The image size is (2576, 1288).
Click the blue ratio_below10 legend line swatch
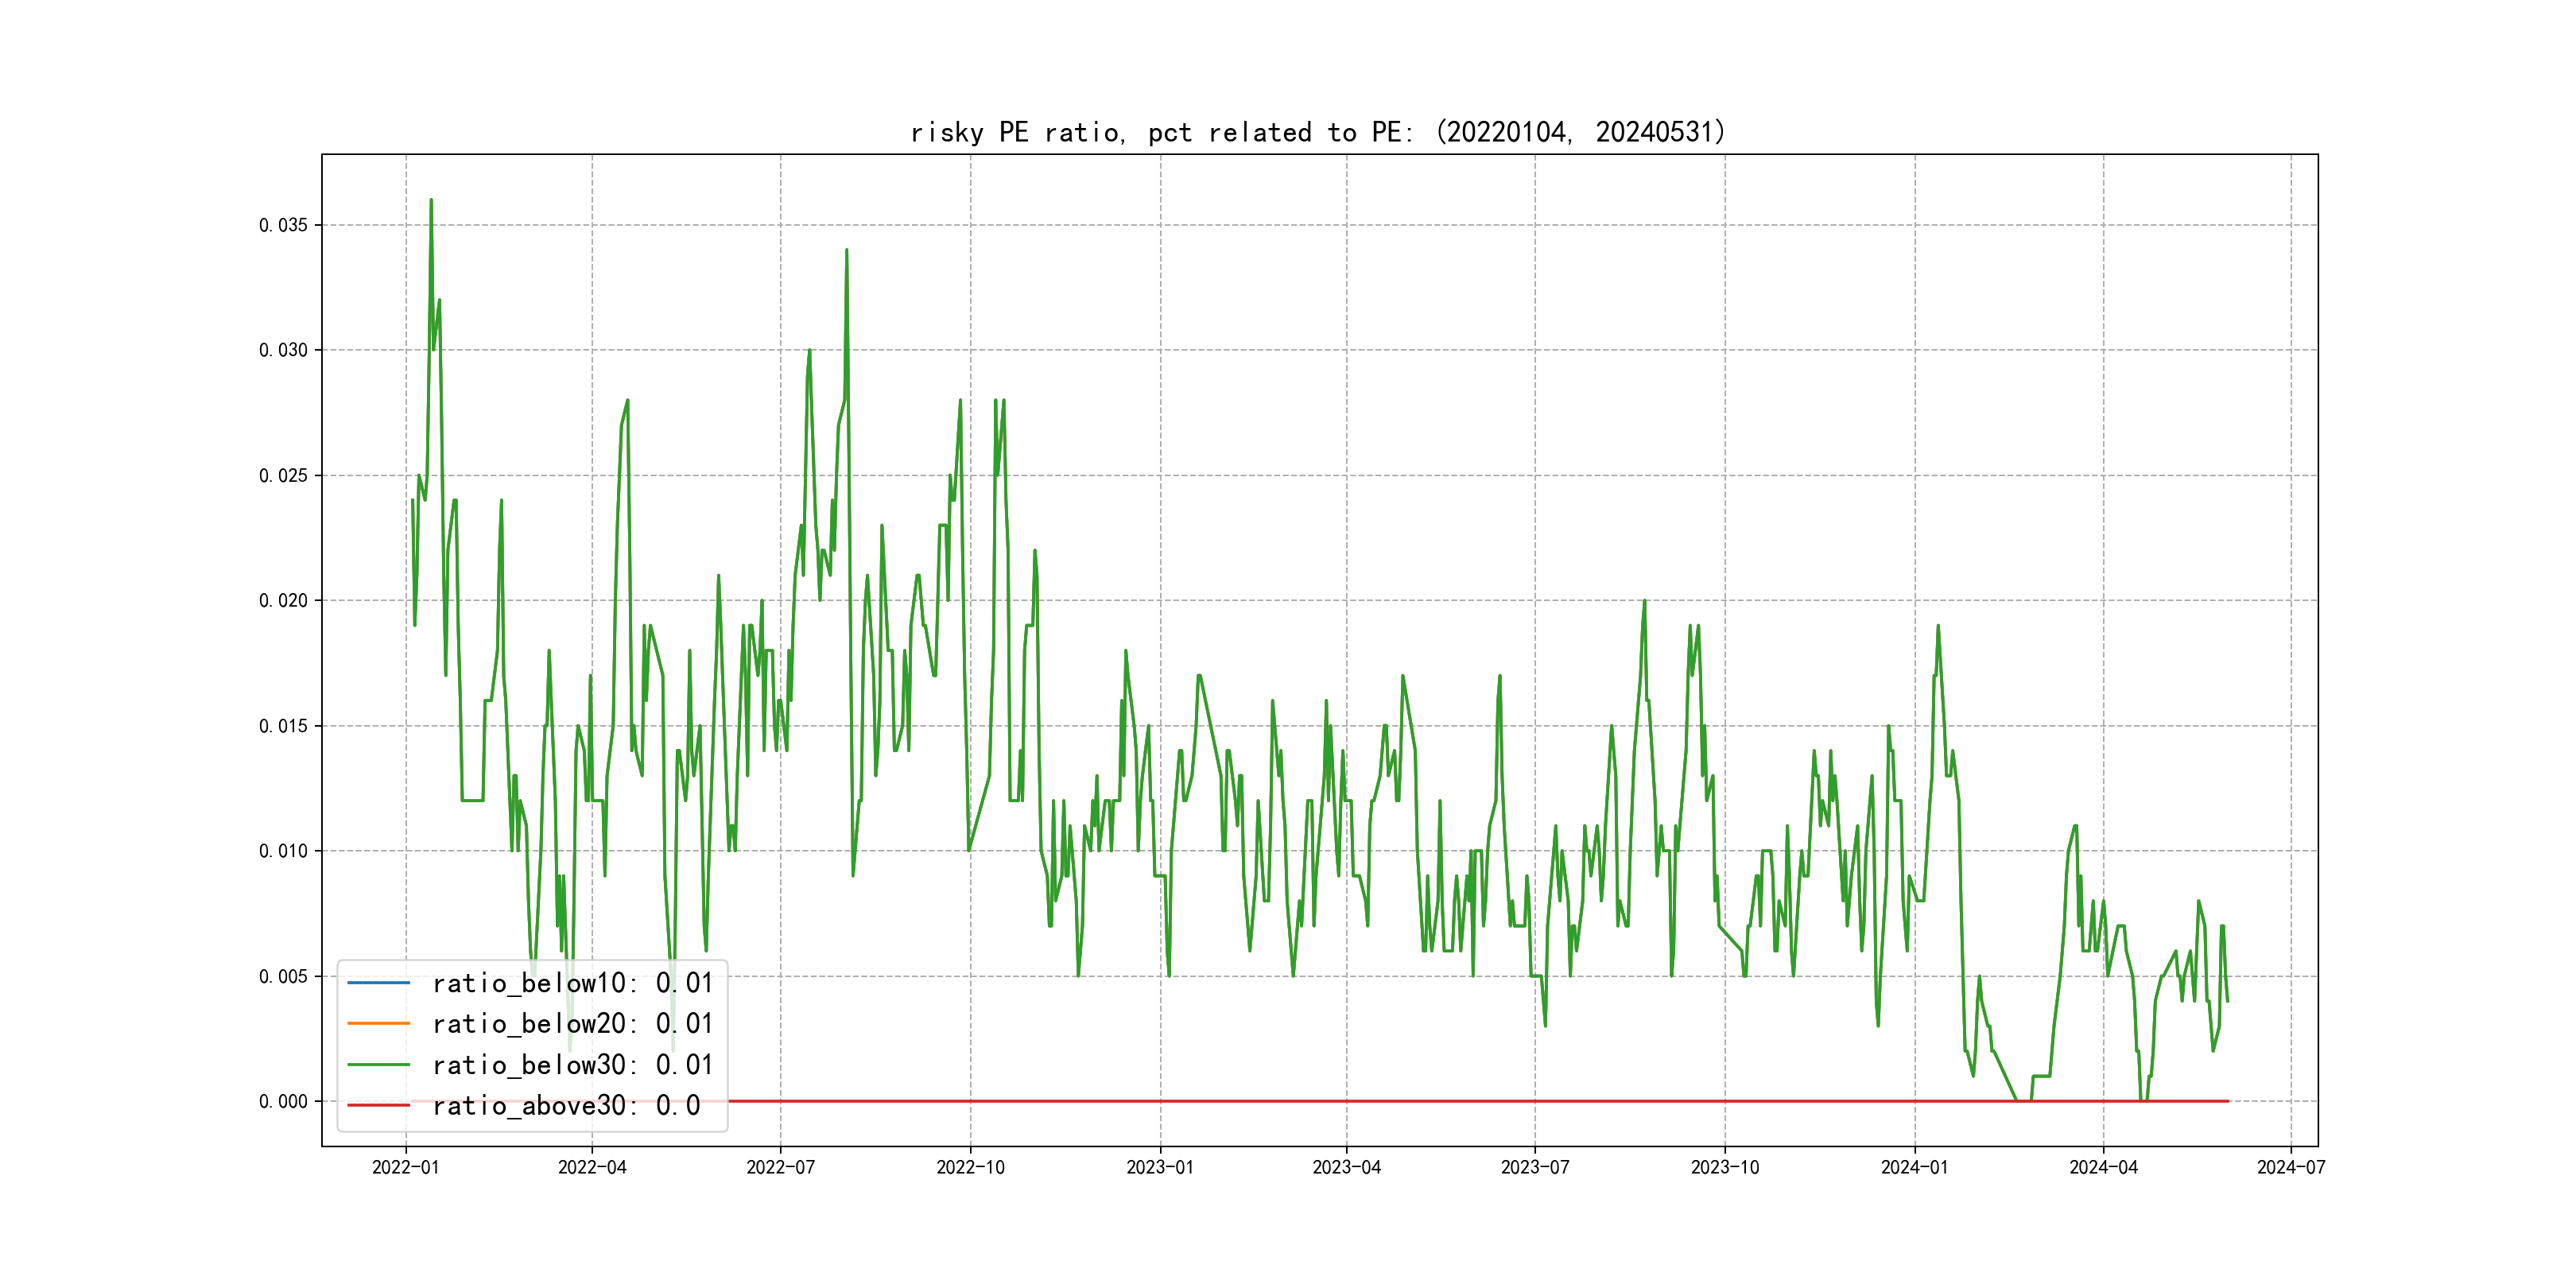click(378, 983)
